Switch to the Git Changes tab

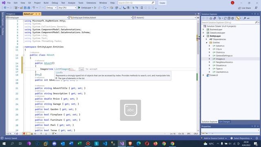click(x=225, y=122)
